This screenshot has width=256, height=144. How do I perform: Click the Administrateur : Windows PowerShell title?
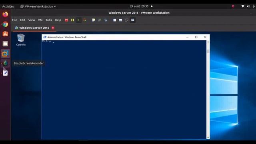67,37
